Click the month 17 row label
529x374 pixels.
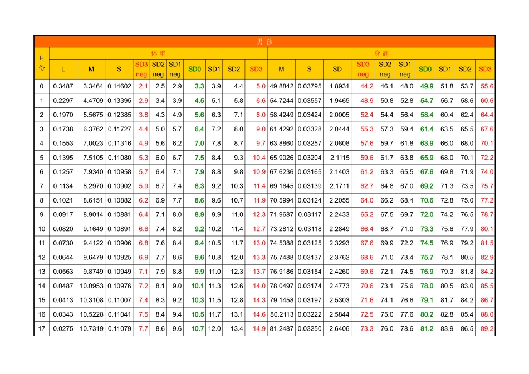(x=42, y=329)
